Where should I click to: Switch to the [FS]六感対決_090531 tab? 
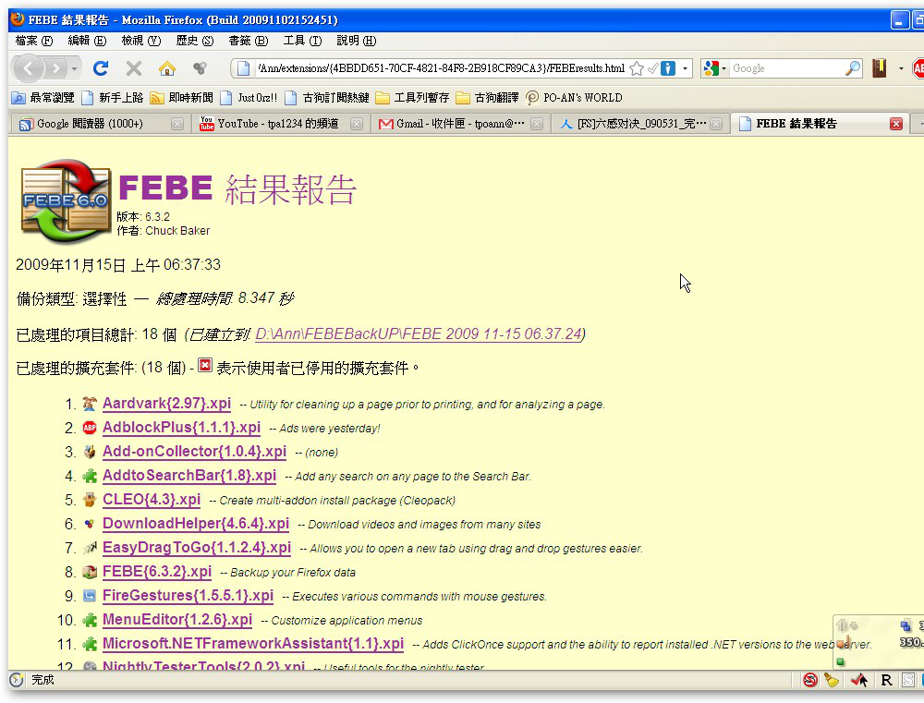coord(641,124)
